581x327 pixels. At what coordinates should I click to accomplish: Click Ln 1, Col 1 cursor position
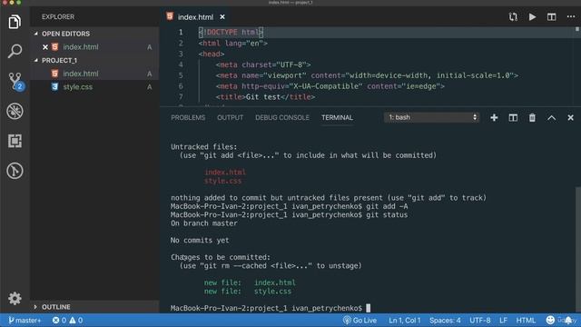[x=405, y=321]
